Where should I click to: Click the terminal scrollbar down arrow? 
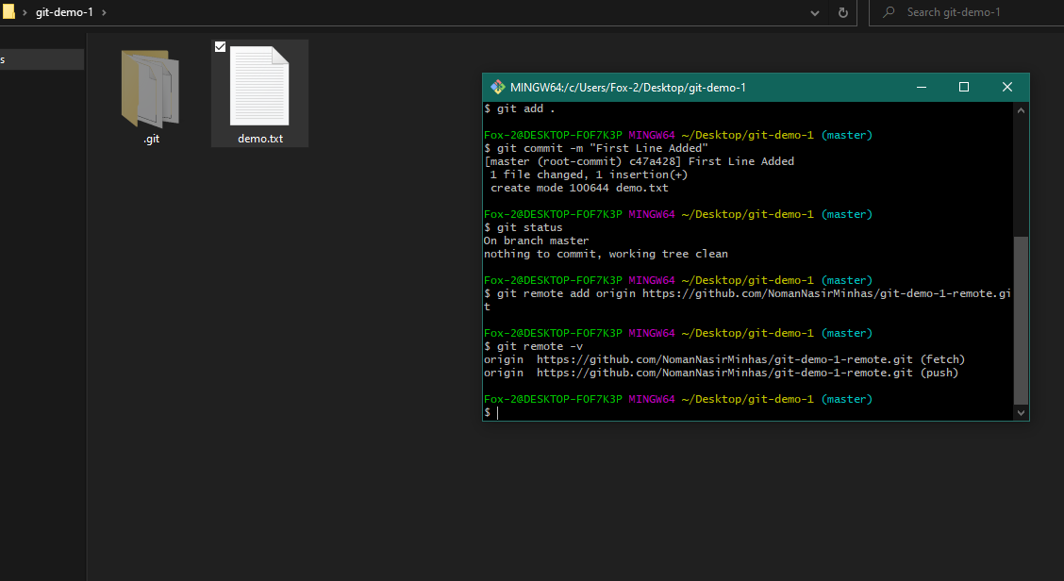(x=1021, y=412)
